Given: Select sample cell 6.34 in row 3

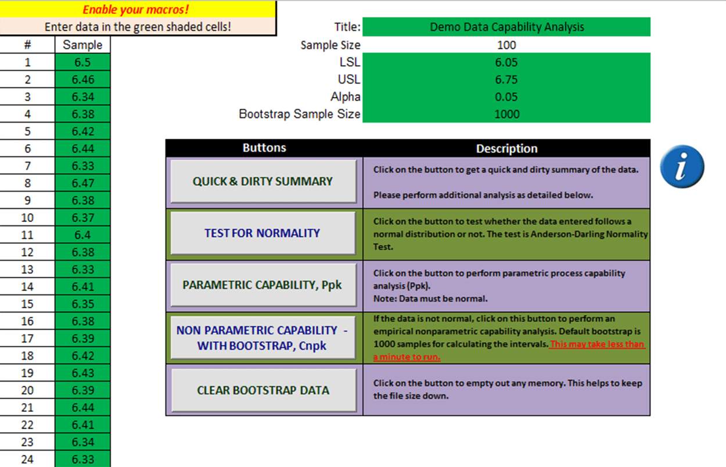Looking at the screenshot, I should (82, 97).
